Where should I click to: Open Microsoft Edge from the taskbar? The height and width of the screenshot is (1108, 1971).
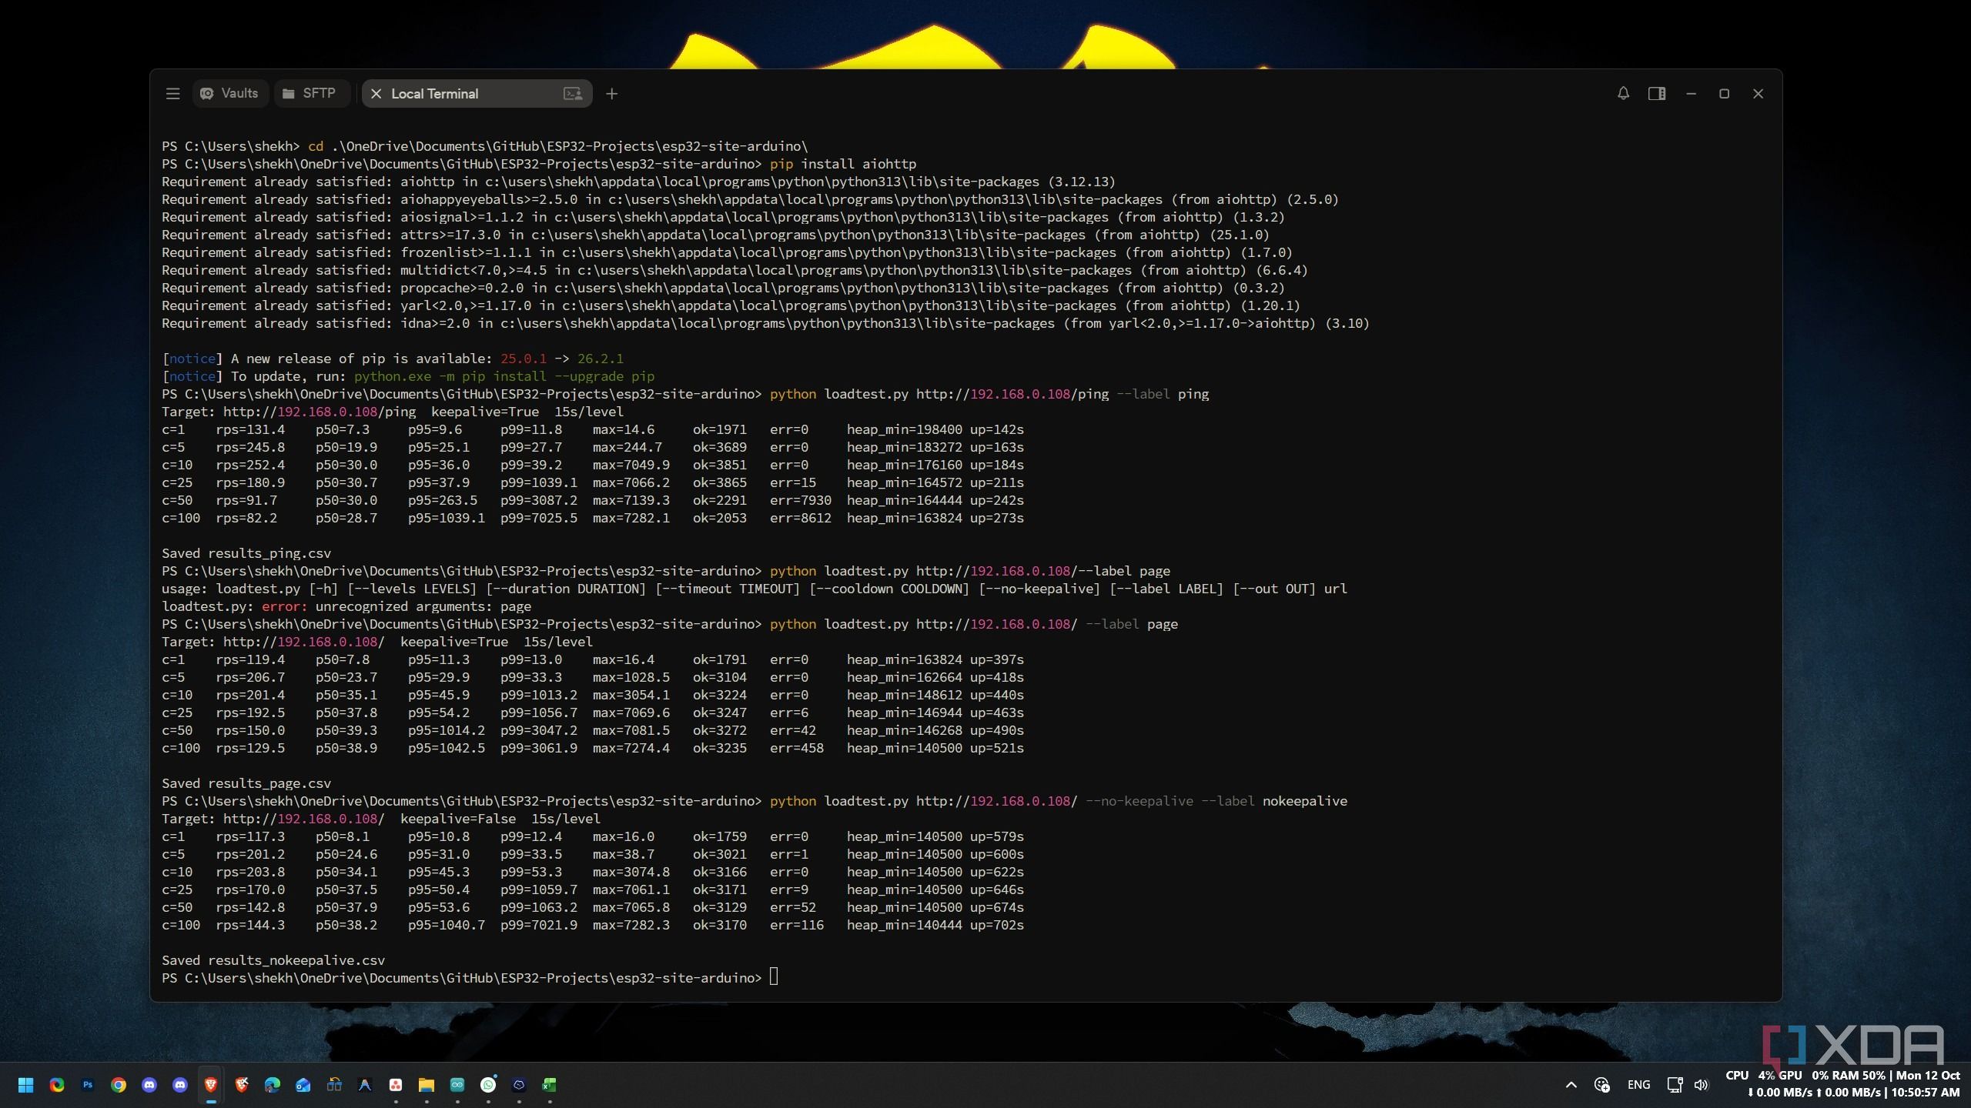tap(273, 1085)
